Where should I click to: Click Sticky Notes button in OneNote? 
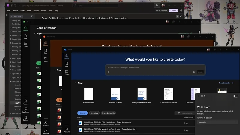click(162, 10)
